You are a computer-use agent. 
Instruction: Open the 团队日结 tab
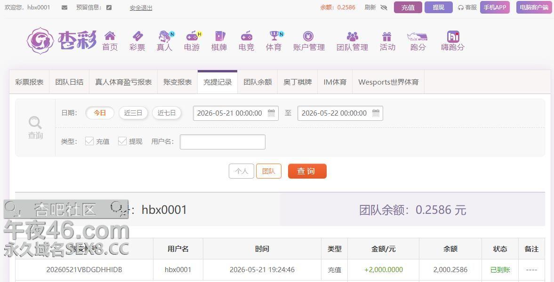click(x=69, y=82)
